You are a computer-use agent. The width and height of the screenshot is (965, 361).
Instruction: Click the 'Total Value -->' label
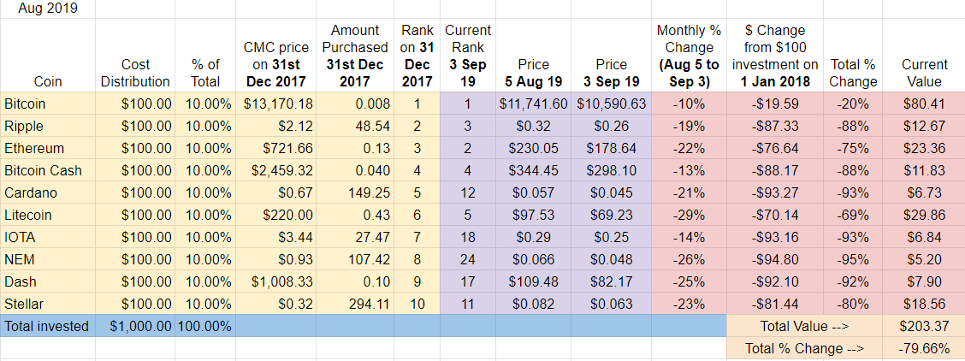[804, 326]
